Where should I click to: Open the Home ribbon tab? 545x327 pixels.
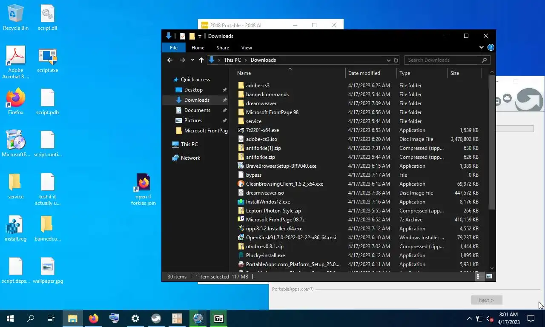[x=198, y=48]
